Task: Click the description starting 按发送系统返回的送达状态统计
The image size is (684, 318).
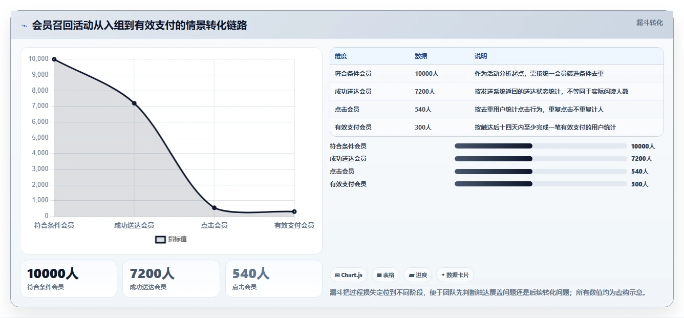Action: [x=551, y=92]
